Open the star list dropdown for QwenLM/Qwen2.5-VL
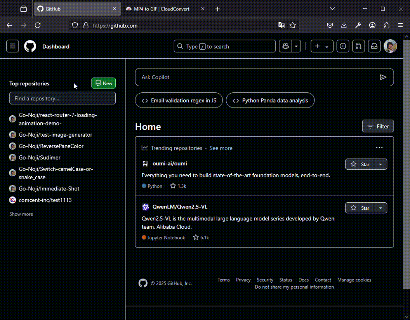The image size is (410, 320). 381,208
